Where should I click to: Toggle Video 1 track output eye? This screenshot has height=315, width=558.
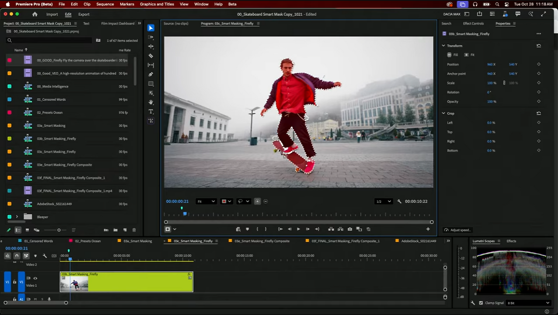[35, 278]
